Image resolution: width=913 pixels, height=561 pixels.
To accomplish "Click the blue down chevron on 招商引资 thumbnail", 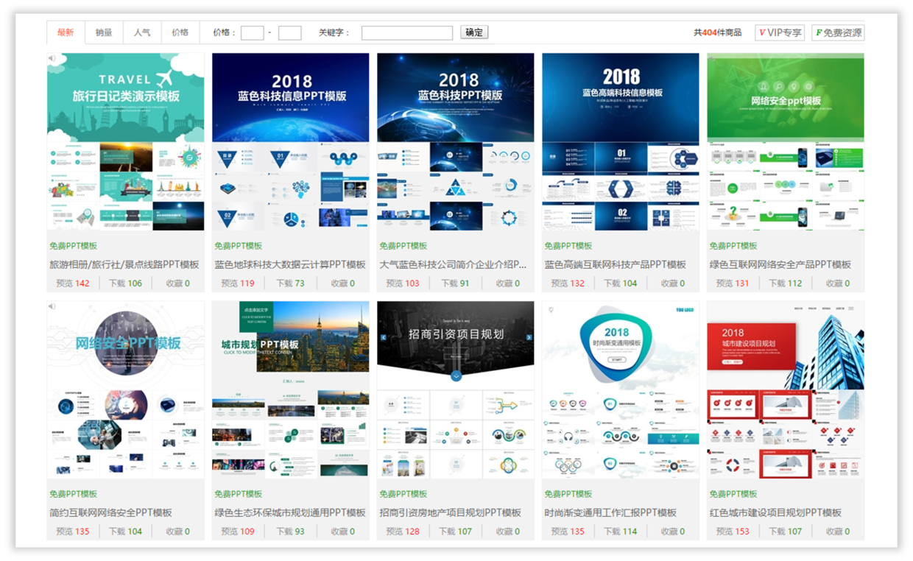I will coord(456,375).
